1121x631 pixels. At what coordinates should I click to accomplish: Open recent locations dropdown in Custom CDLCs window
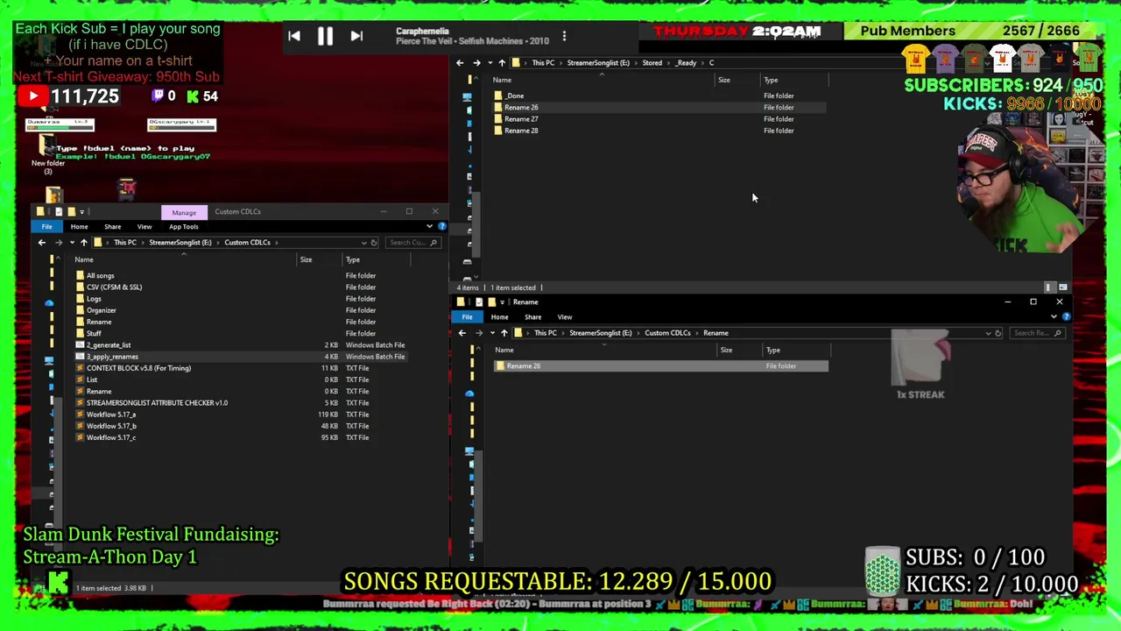point(70,243)
